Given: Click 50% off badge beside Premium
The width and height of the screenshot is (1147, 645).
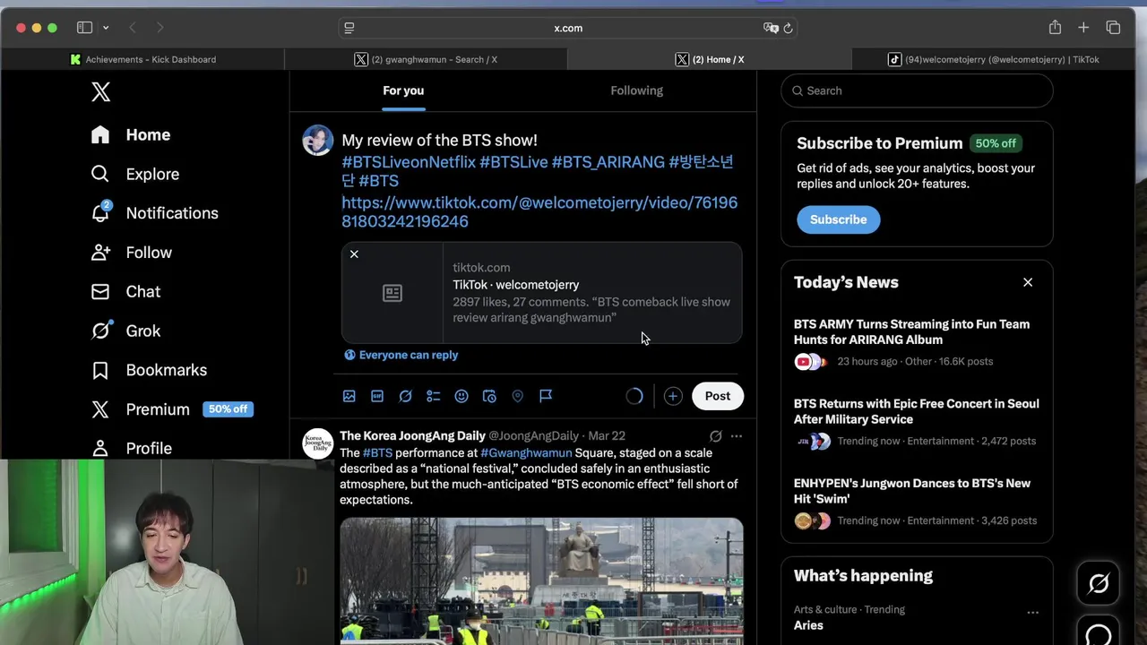Looking at the screenshot, I should [228, 409].
